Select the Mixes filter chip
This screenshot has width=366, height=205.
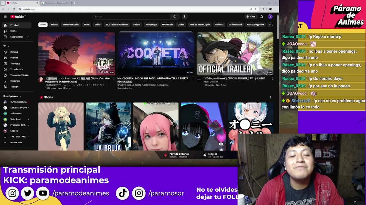pos(87,25)
